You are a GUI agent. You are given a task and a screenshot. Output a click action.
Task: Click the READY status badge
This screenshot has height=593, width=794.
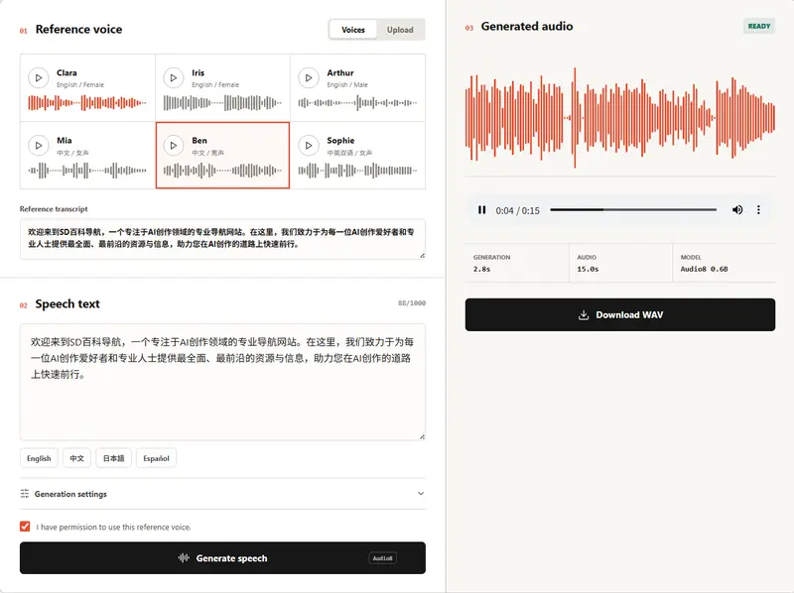pos(758,27)
